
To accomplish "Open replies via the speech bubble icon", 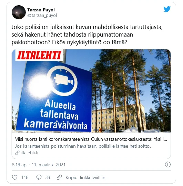I will (39, 177).
